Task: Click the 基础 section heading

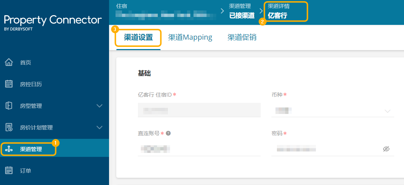Action: tap(144, 73)
